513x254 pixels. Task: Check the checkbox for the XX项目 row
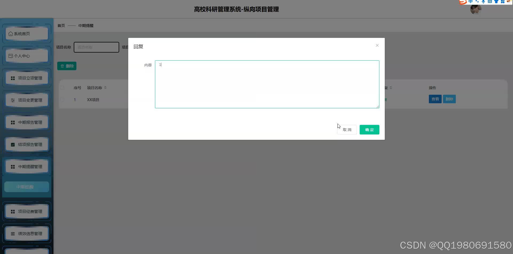tap(62, 100)
